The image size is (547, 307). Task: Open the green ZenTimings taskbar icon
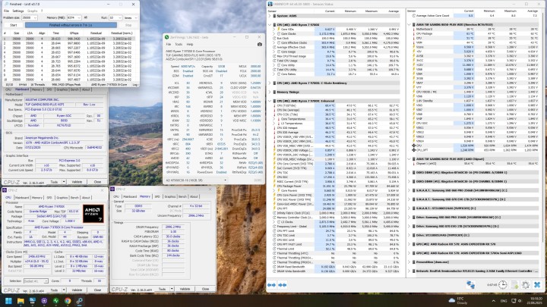[x=55, y=301]
